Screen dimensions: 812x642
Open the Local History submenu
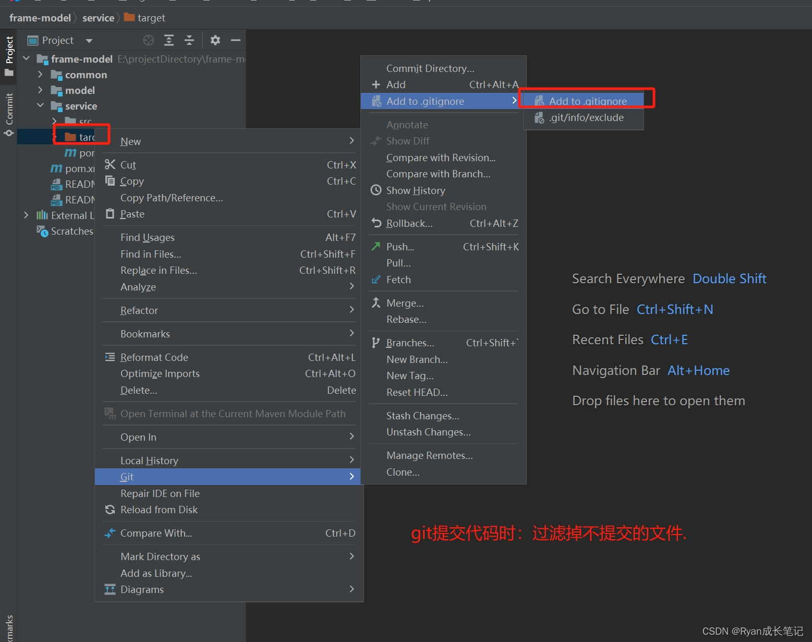[x=229, y=461]
